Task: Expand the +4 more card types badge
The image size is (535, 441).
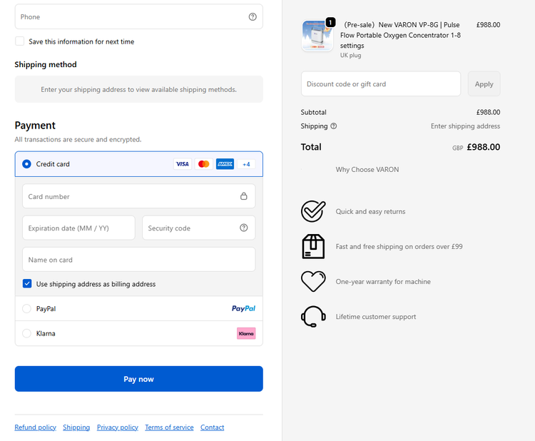Action: point(246,164)
